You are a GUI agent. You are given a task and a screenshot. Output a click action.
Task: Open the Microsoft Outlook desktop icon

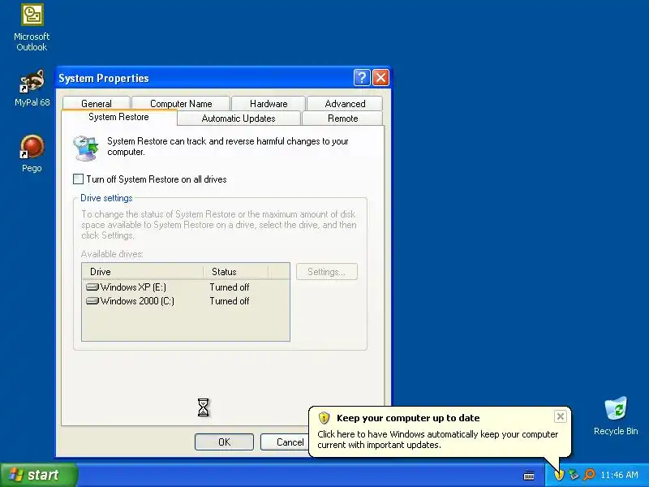pyautogui.click(x=32, y=28)
